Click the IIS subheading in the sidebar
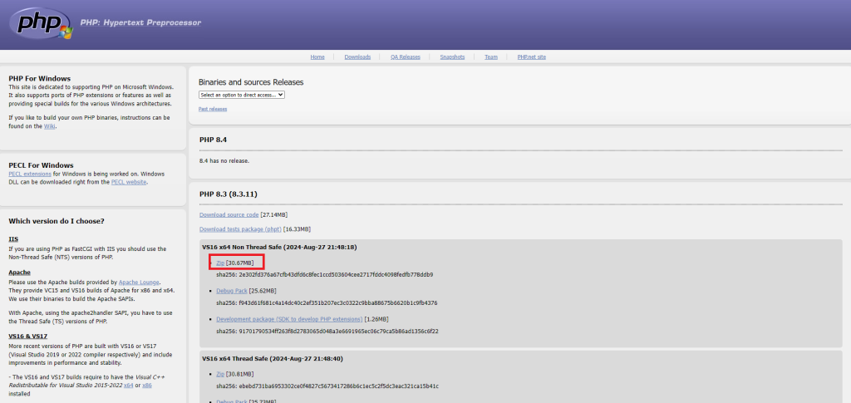 pos(13,239)
